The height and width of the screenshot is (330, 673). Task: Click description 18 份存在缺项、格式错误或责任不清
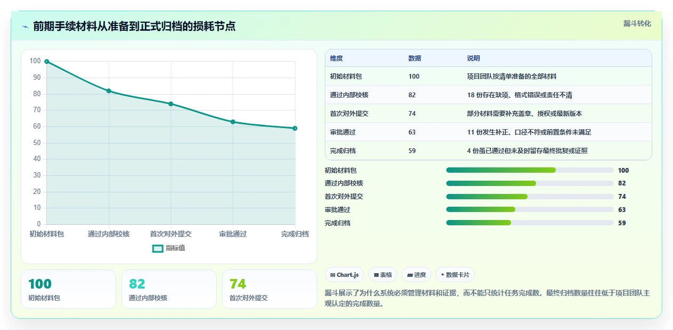pyautogui.click(x=520, y=95)
